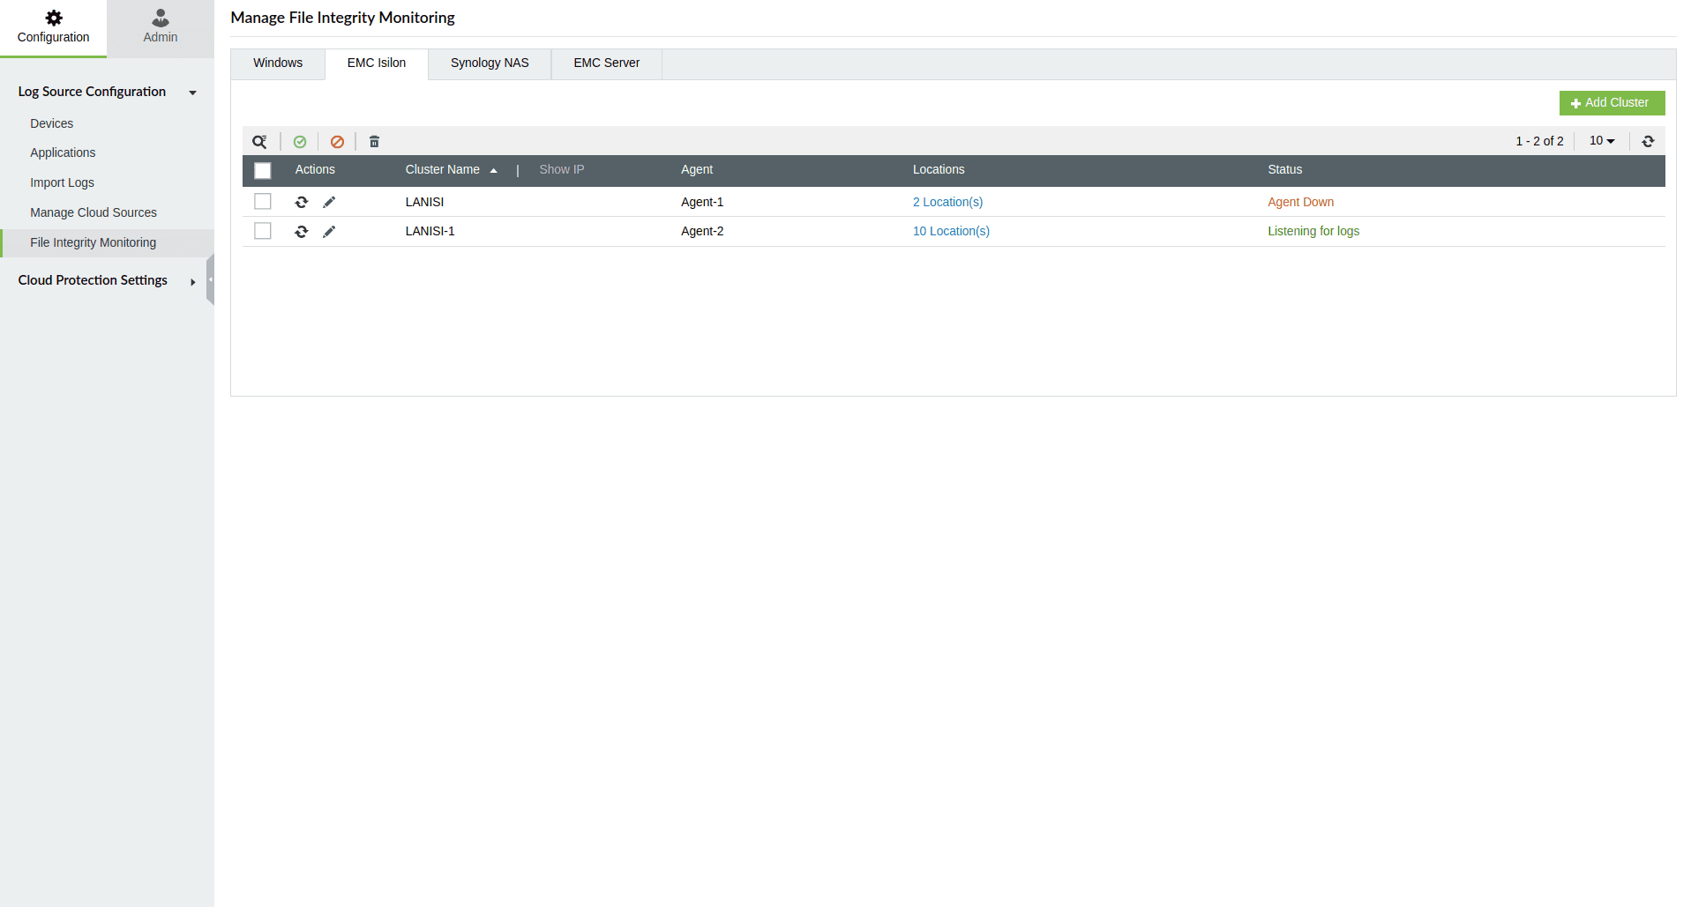Sort by Cluster Name arrow
This screenshot has width=1691, height=907.
[494, 171]
